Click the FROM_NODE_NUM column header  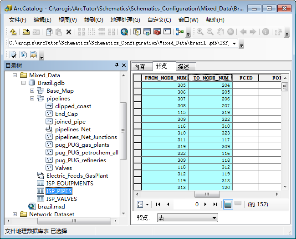point(165,78)
